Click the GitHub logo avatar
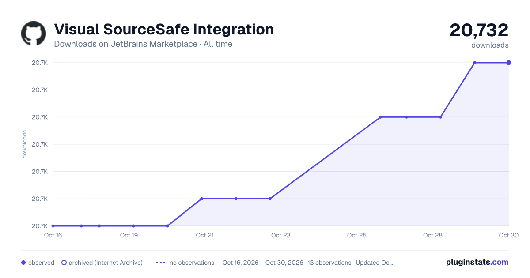Image resolution: width=530 pixels, height=278 pixels. click(x=34, y=34)
